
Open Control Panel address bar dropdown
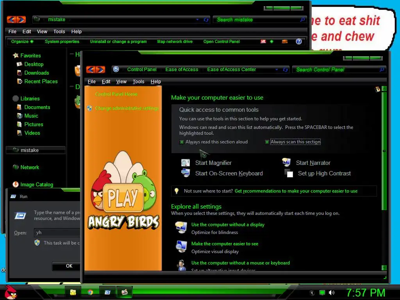point(277,70)
